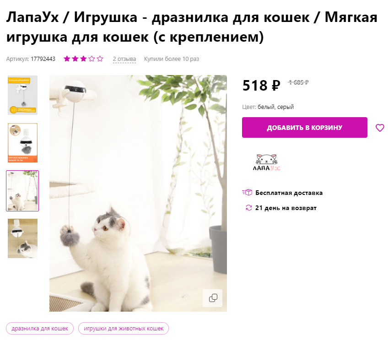Click the first filled rating star
The image size is (388, 340).
[x=67, y=59]
